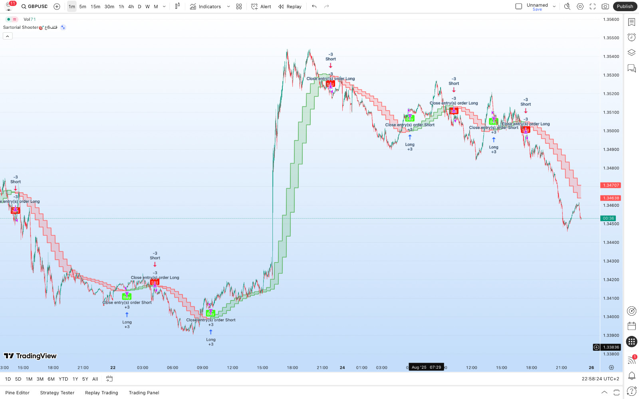Open the Pine Editor tab
The width and height of the screenshot is (639, 399).
click(18, 393)
